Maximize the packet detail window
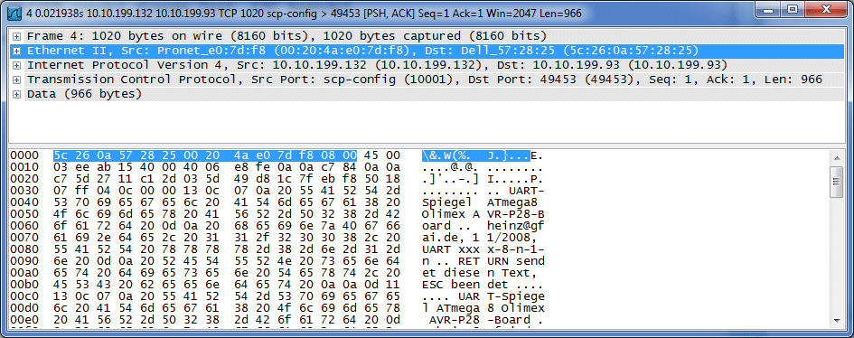The image size is (854, 338). coord(793,10)
